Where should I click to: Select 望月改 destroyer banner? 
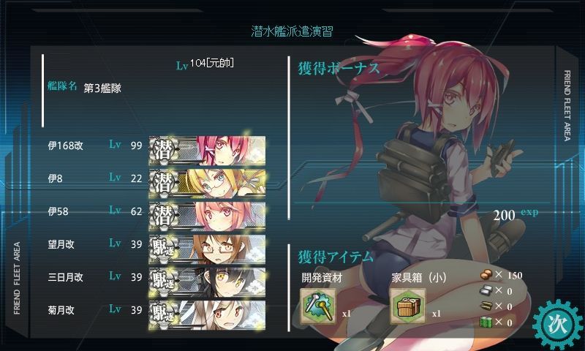click(208, 249)
